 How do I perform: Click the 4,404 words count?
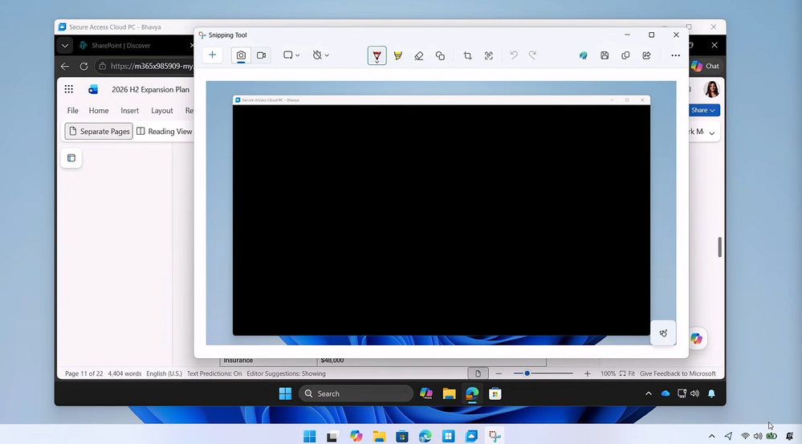(x=124, y=374)
